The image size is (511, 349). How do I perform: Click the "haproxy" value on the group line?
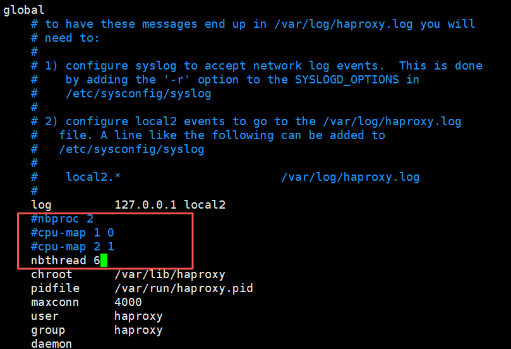click(x=138, y=331)
